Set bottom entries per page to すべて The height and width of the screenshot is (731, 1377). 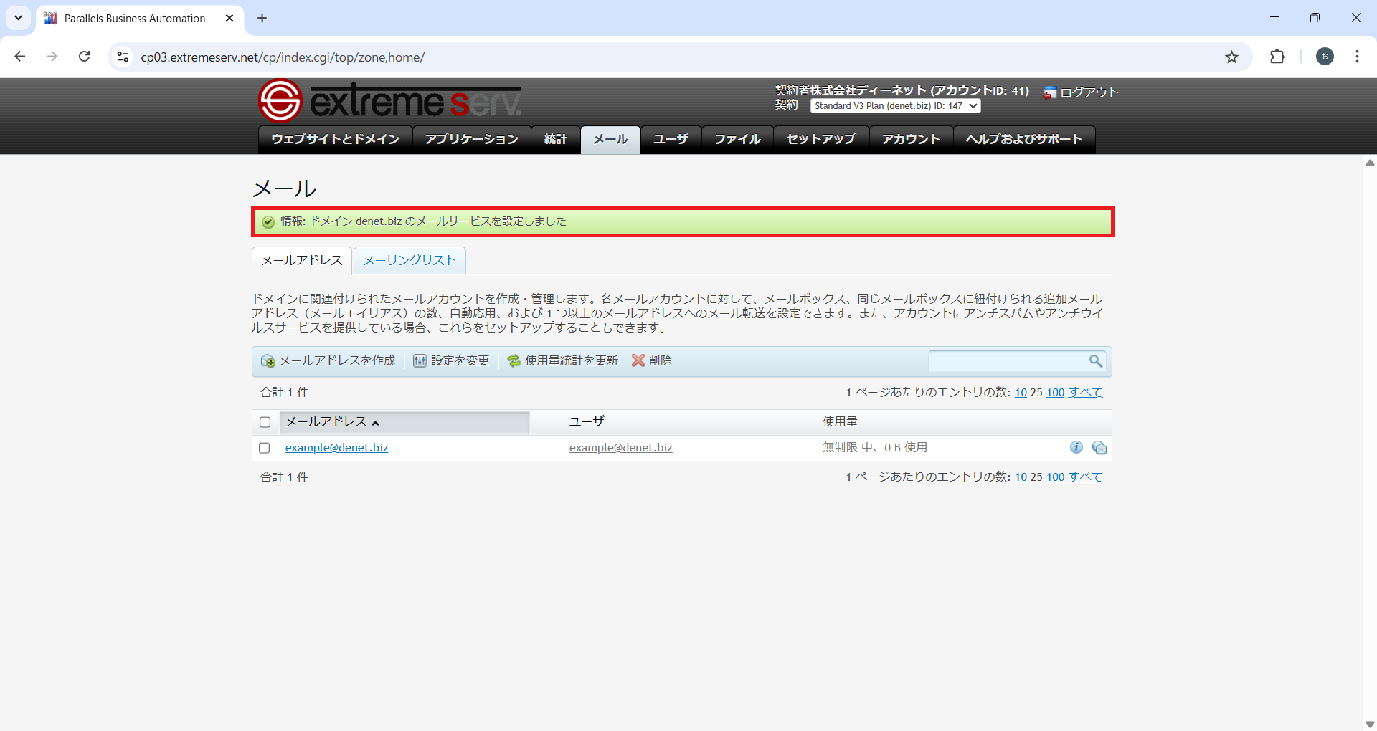coord(1086,477)
